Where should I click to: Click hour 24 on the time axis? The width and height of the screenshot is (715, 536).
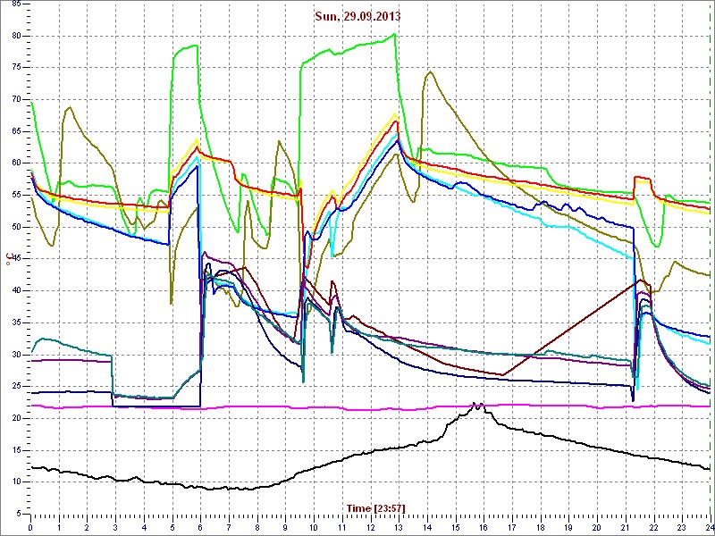[x=708, y=527]
